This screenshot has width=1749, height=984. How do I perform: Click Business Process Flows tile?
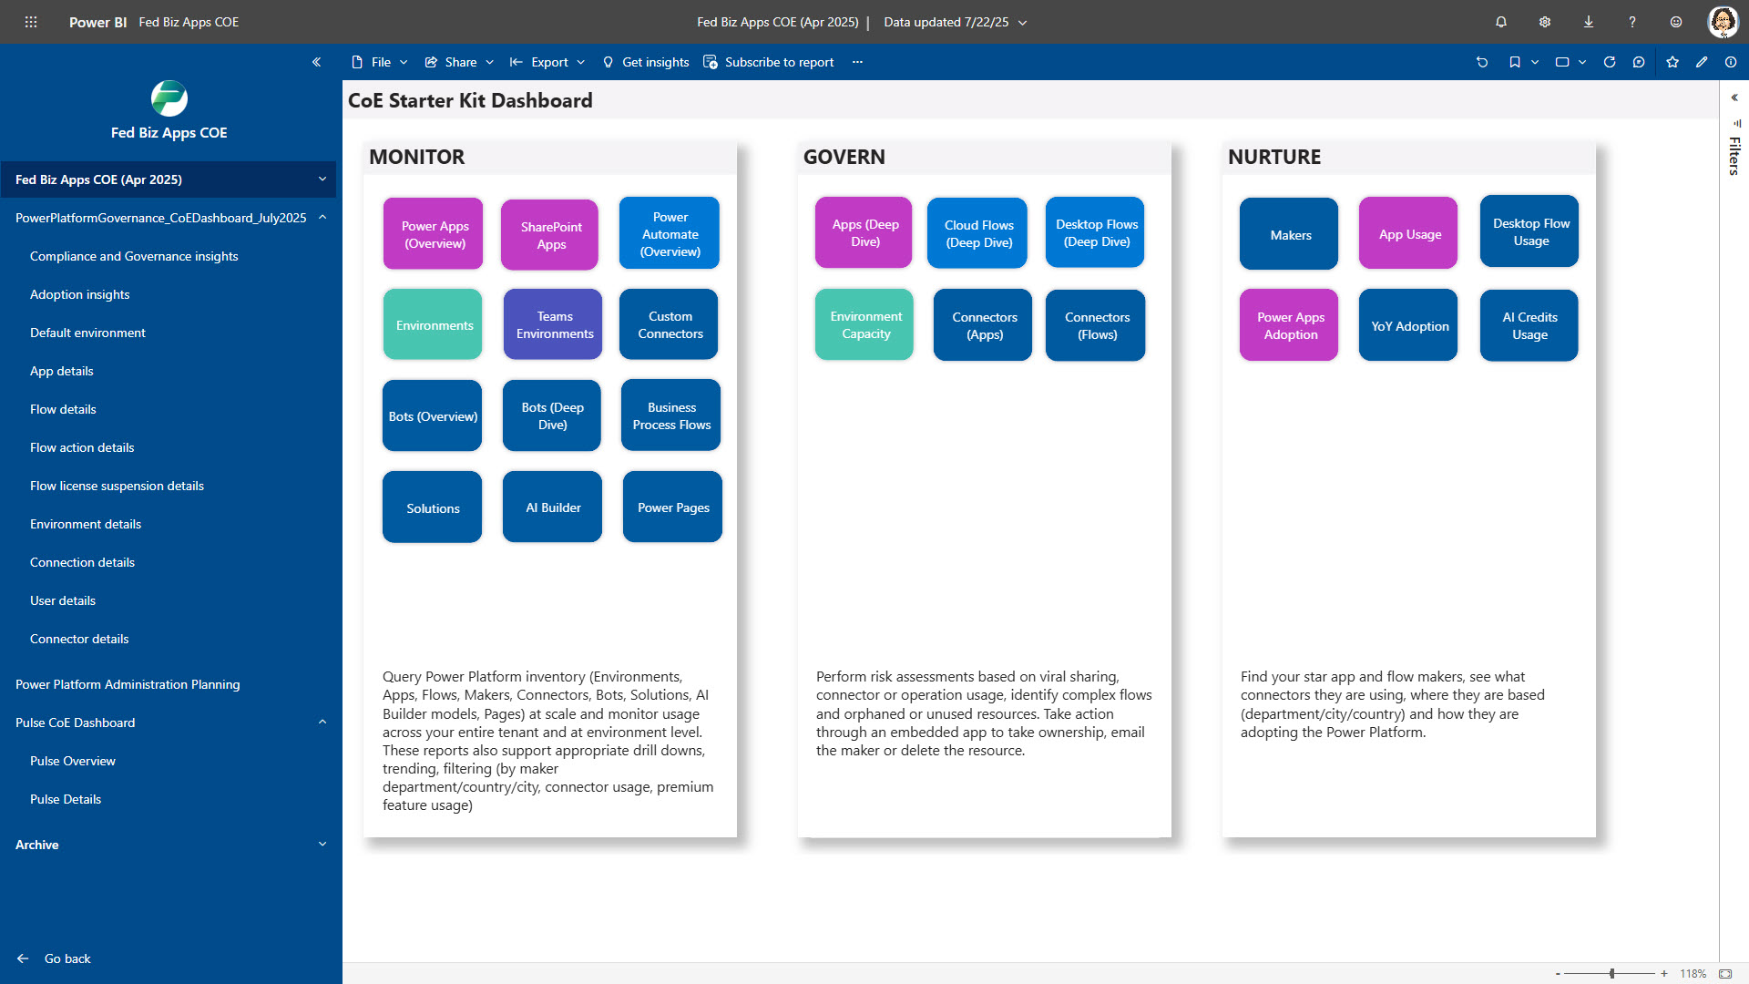[x=671, y=415]
